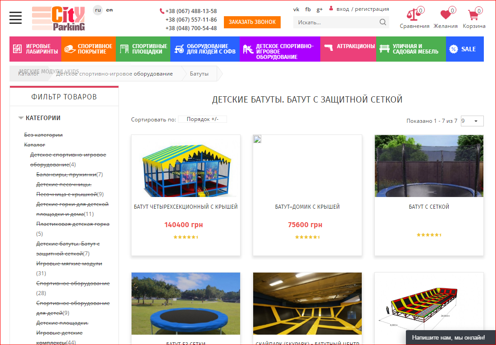Collapse the Категории filter section
The width and height of the screenshot is (496, 345).
click(x=39, y=118)
